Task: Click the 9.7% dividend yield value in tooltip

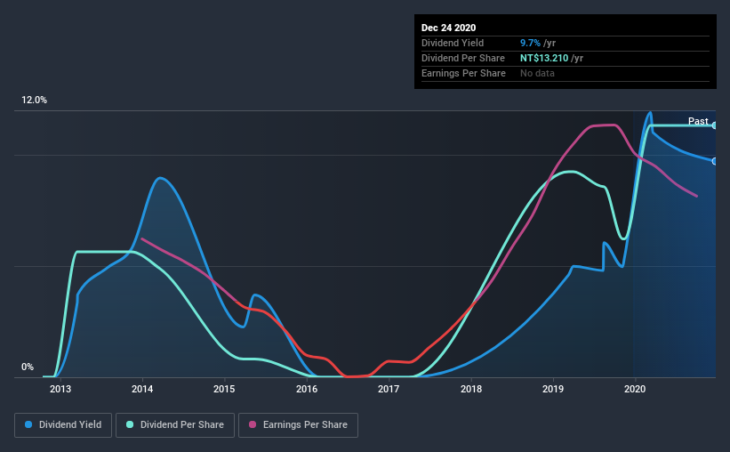Action: point(530,43)
